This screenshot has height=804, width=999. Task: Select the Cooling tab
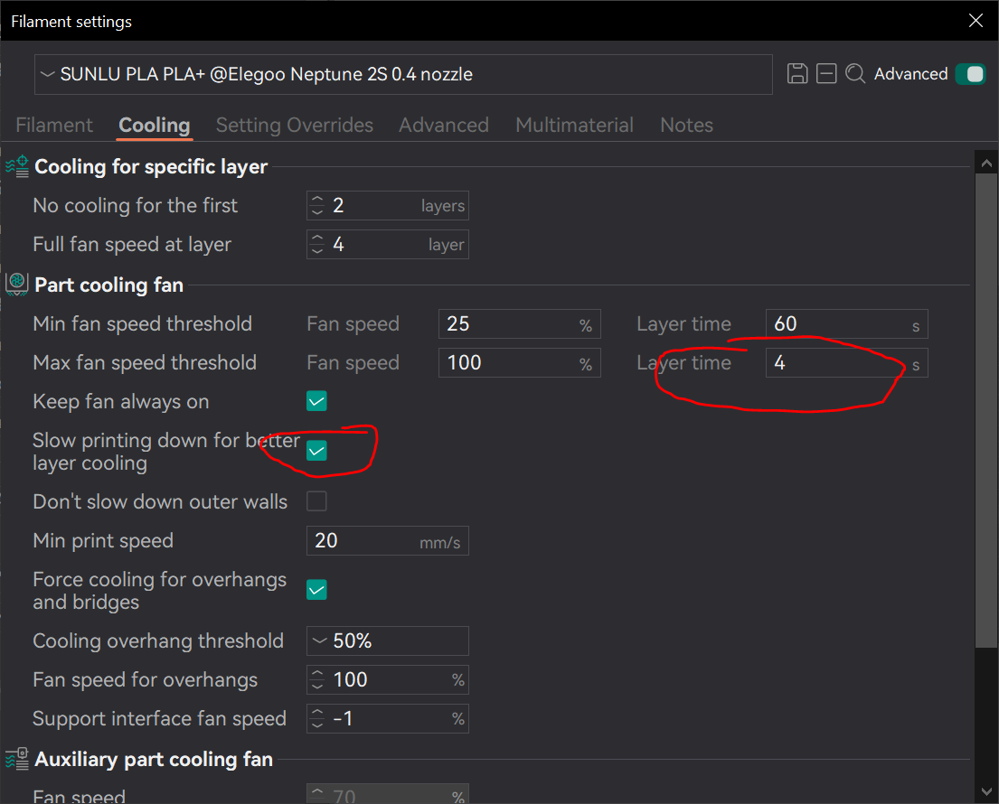155,125
